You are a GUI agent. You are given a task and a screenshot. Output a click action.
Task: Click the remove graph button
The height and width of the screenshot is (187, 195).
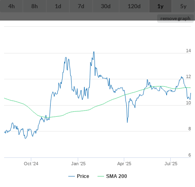(175, 18)
